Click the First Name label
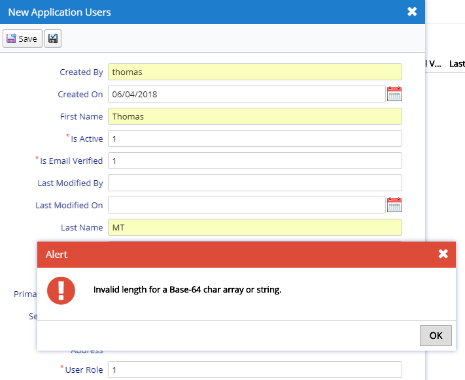 coord(82,117)
